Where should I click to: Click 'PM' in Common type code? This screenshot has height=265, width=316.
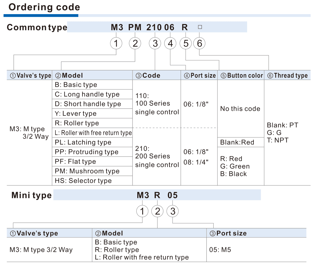135,27
